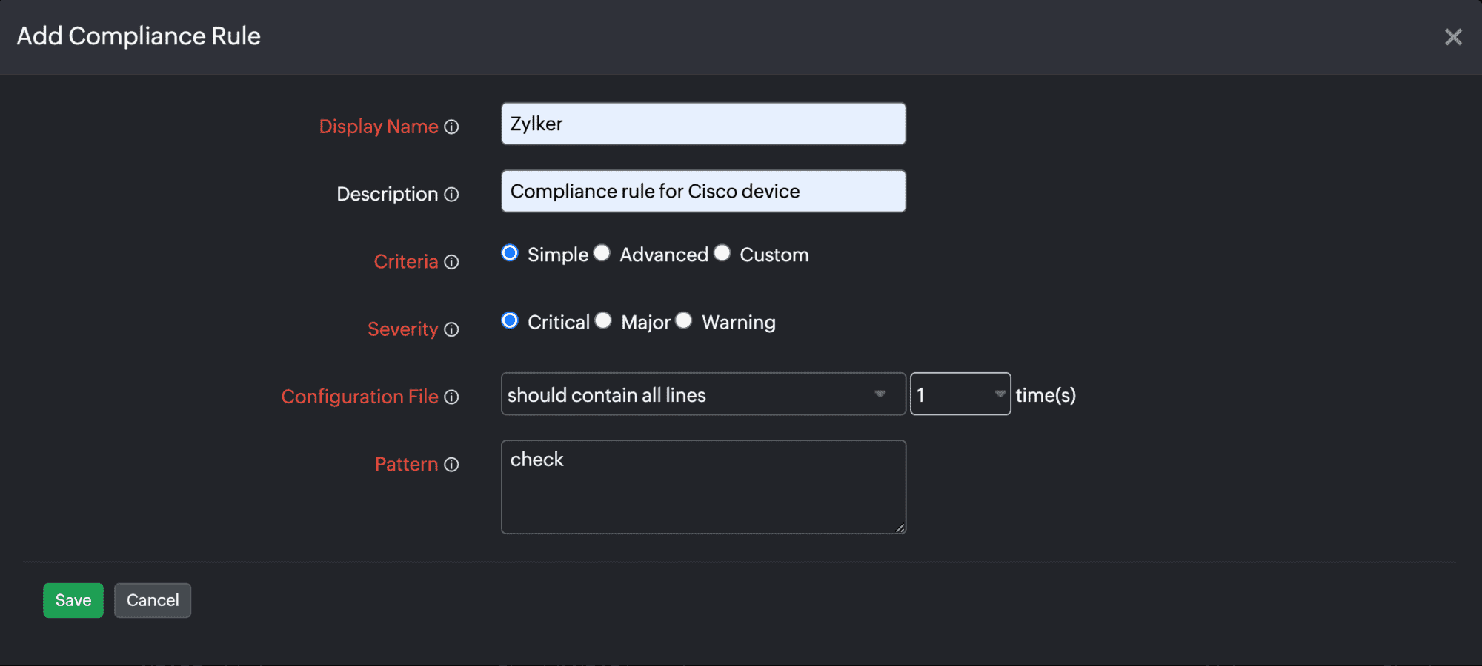
Task: Click the Save button
Action: click(x=73, y=600)
